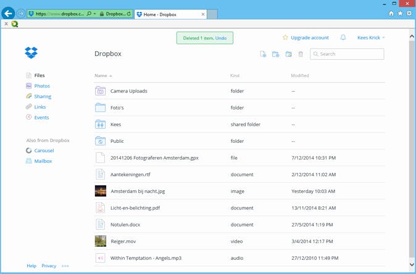This screenshot has width=416, height=274.
Task: Open the Carousel link
Action: tap(44, 150)
